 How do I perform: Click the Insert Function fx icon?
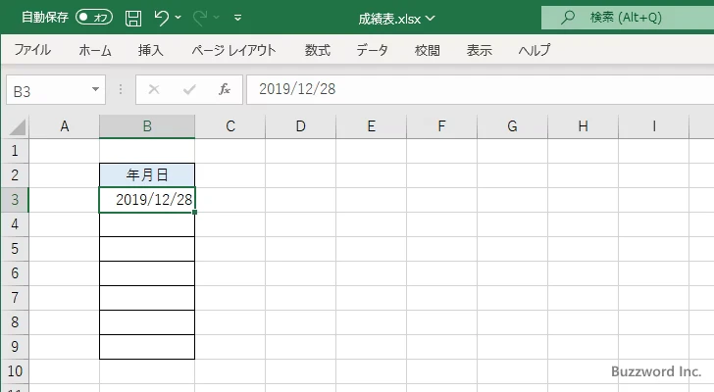click(225, 89)
